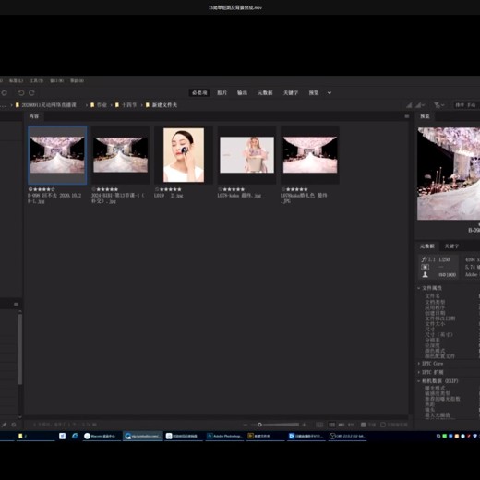Expand the workspace switcher chevron
480x480 pixels.
point(330,92)
